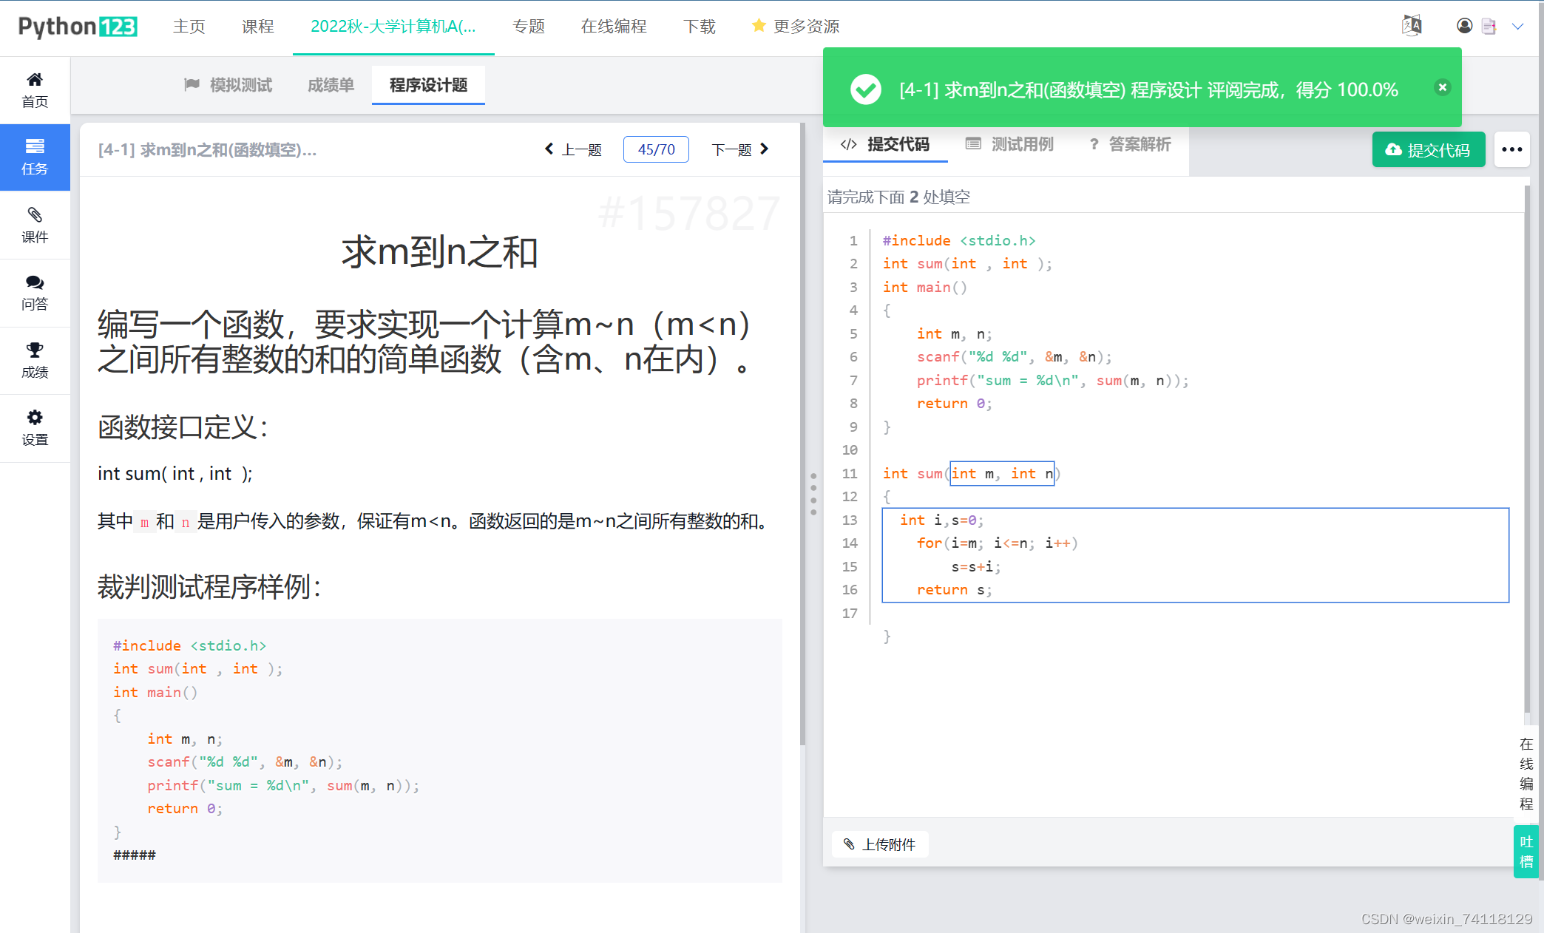Click the editor printf line 7
The image size is (1544, 933).
1052,380
